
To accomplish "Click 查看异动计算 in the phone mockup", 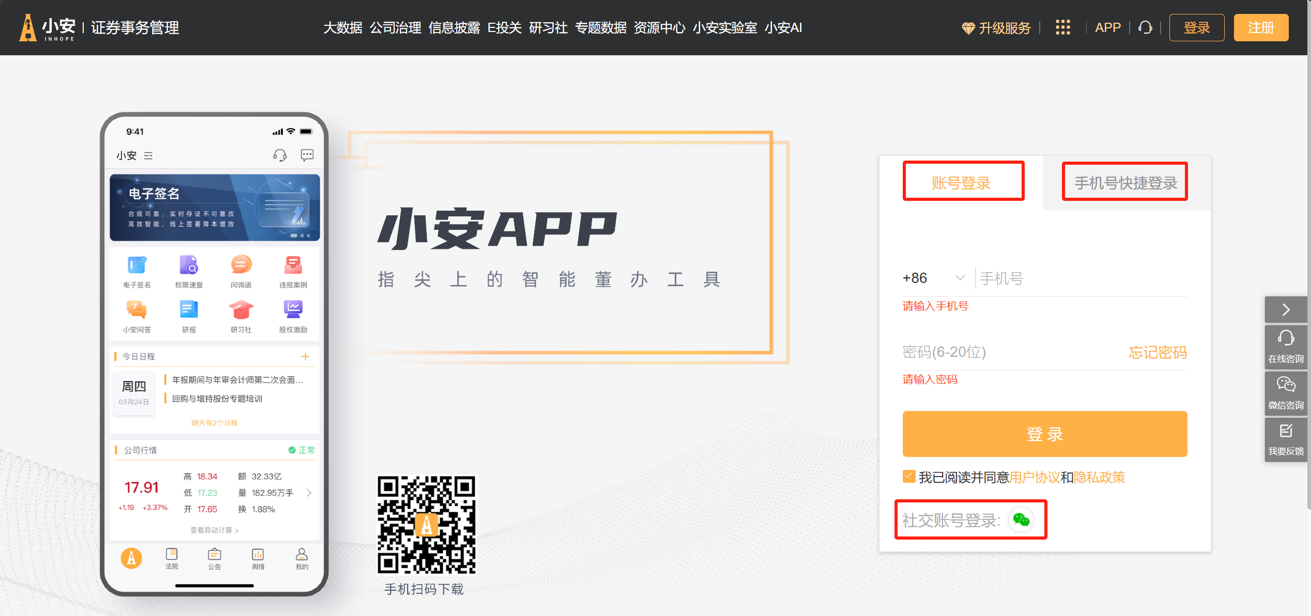I will click(214, 530).
